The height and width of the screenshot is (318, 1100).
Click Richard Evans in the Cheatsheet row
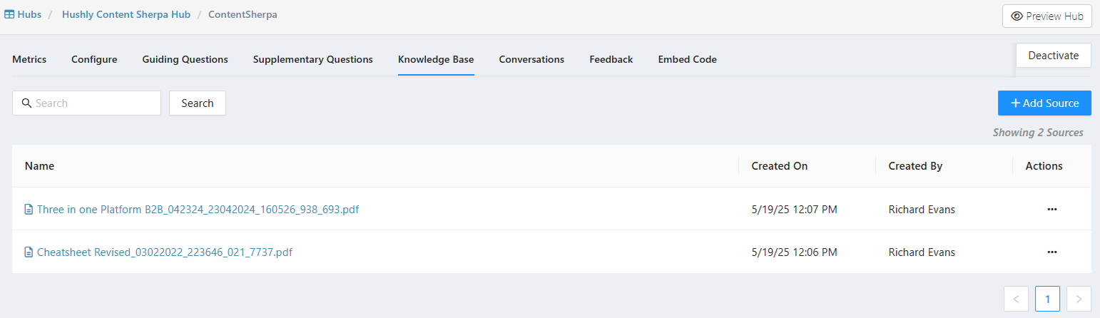[922, 252]
